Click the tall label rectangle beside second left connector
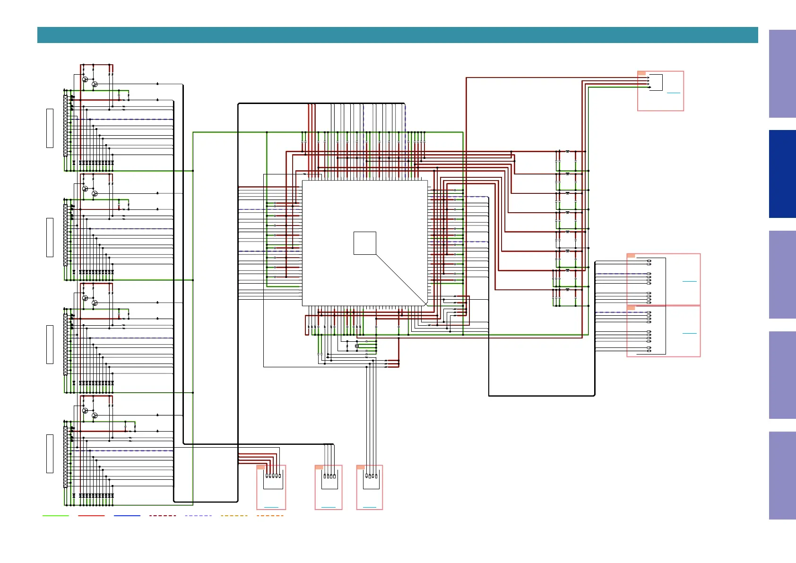Image resolution: width=796 pixels, height=563 pixels. point(50,237)
